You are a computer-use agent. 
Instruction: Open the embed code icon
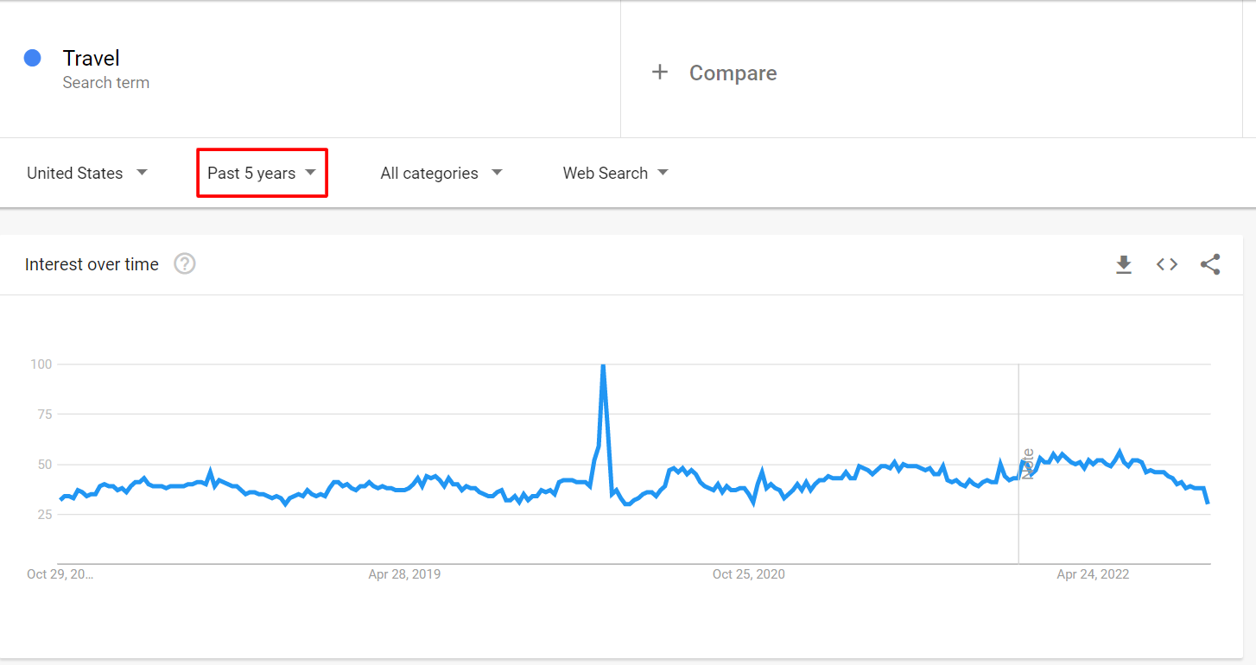(1167, 264)
